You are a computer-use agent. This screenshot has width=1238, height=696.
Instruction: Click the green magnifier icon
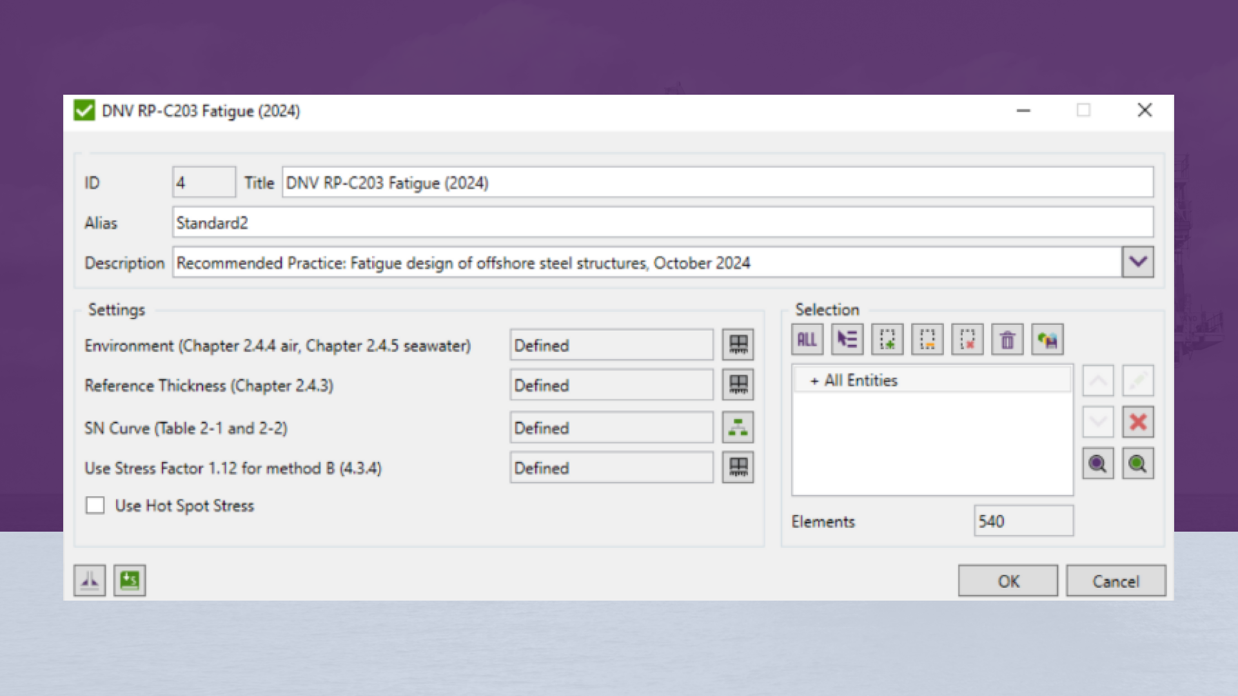pyautogui.click(x=1138, y=463)
